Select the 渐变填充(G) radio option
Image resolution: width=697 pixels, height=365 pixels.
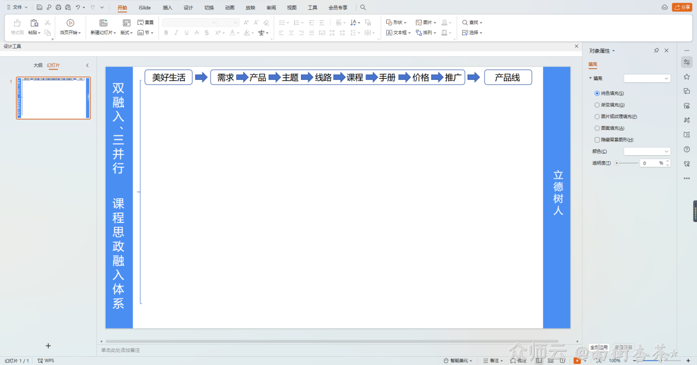[597, 105]
